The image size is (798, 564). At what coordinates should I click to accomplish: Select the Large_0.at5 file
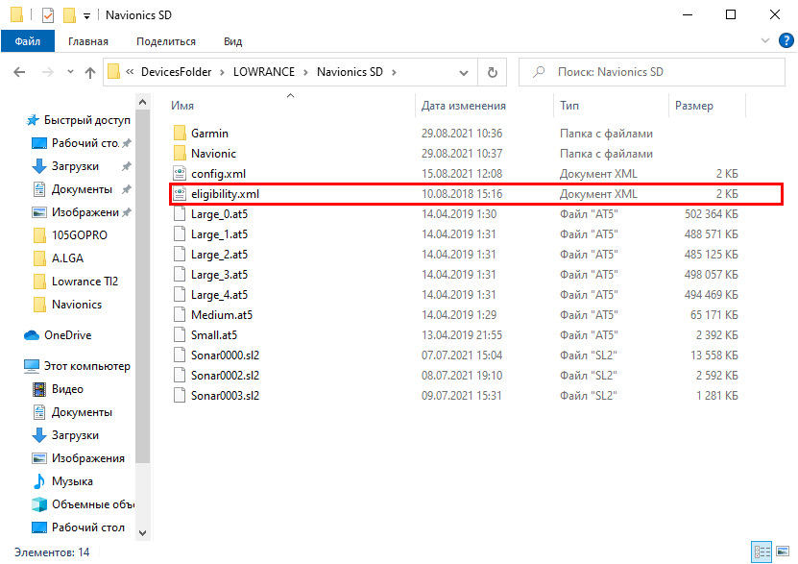[219, 214]
